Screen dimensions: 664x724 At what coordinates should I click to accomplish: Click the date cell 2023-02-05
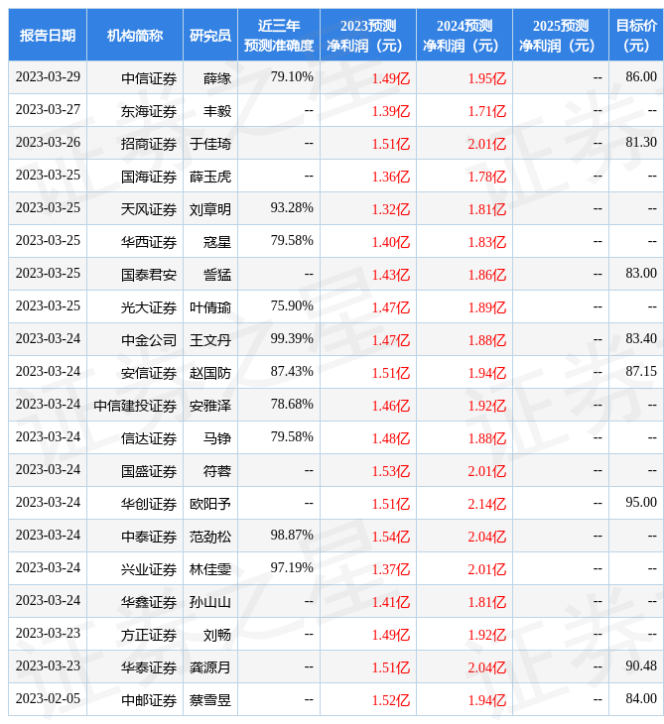[x=48, y=699]
